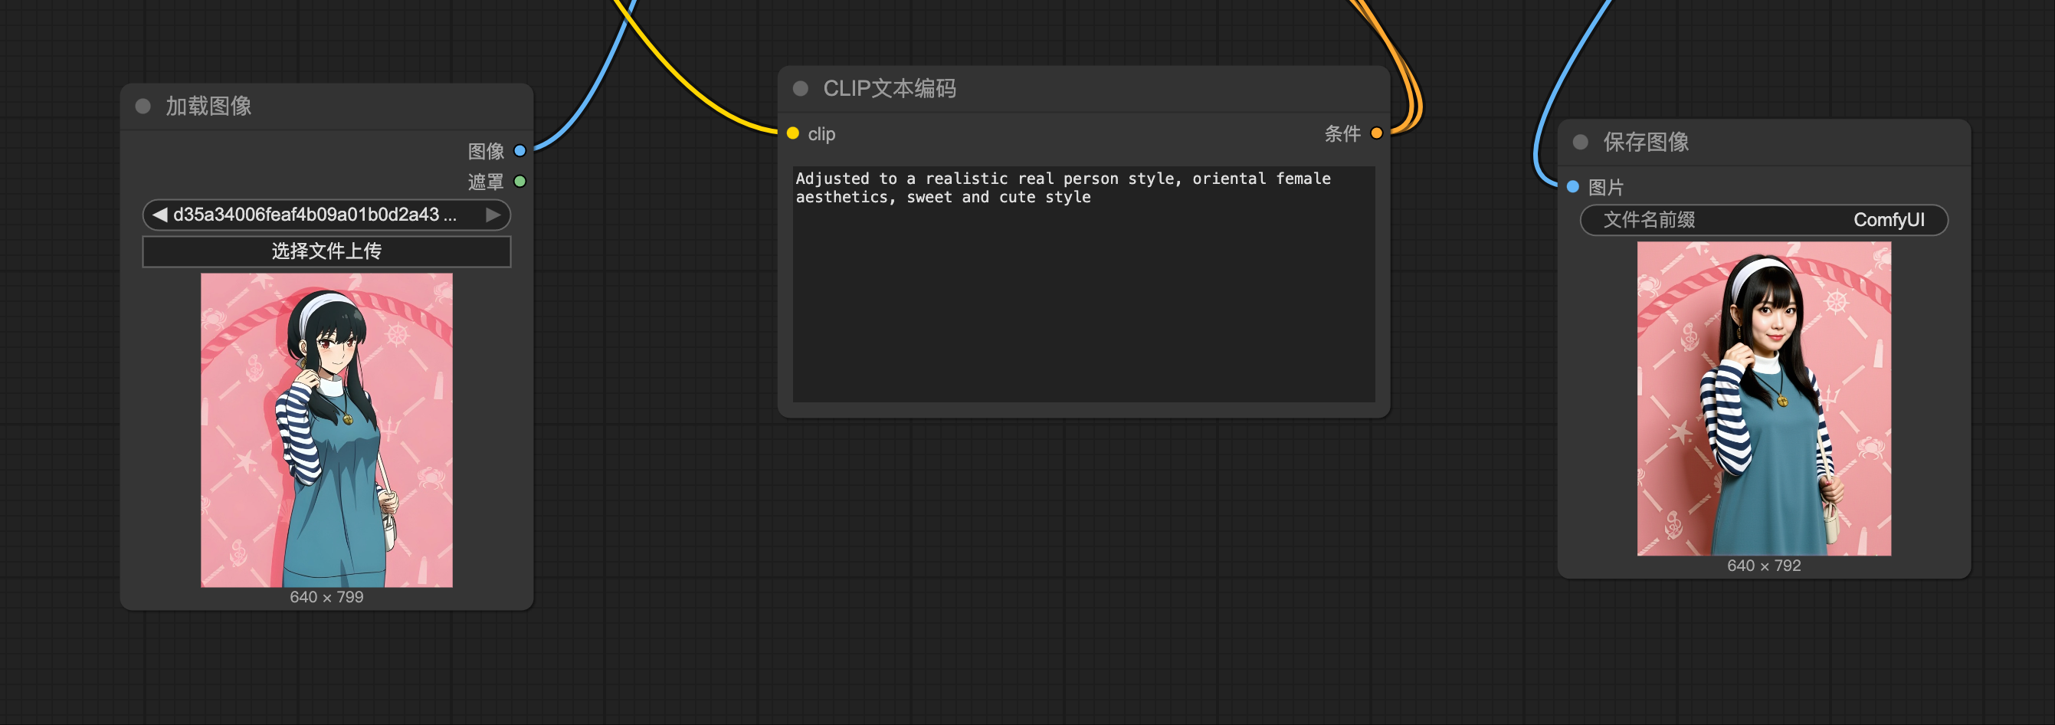Click the blue 图片 input port
The width and height of the screenshot is (2055, 725).
(1572, 187)
